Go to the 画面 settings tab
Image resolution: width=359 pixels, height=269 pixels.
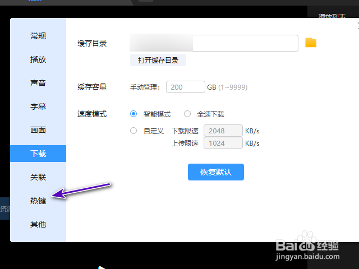(38, 130)
